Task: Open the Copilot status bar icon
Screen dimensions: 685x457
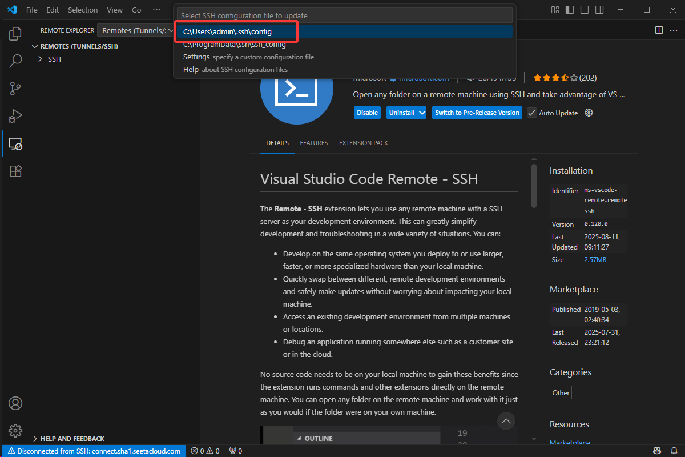Action: click(657, 451)
